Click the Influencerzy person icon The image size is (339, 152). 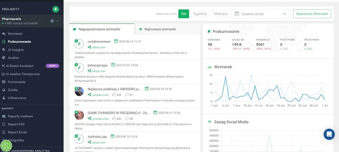pyautogui.click(x=3, y=98)
